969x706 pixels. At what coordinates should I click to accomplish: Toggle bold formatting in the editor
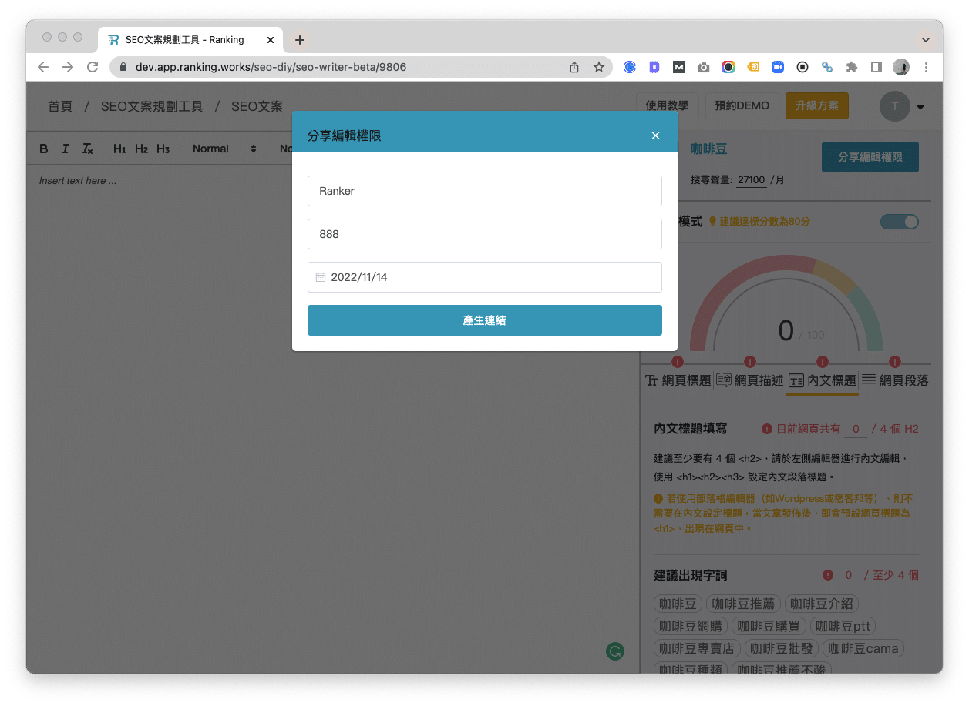[x=44, y=149]
